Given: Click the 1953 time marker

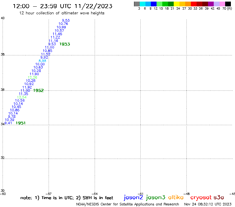Looking at the screenshot, I should pos(65,44).
